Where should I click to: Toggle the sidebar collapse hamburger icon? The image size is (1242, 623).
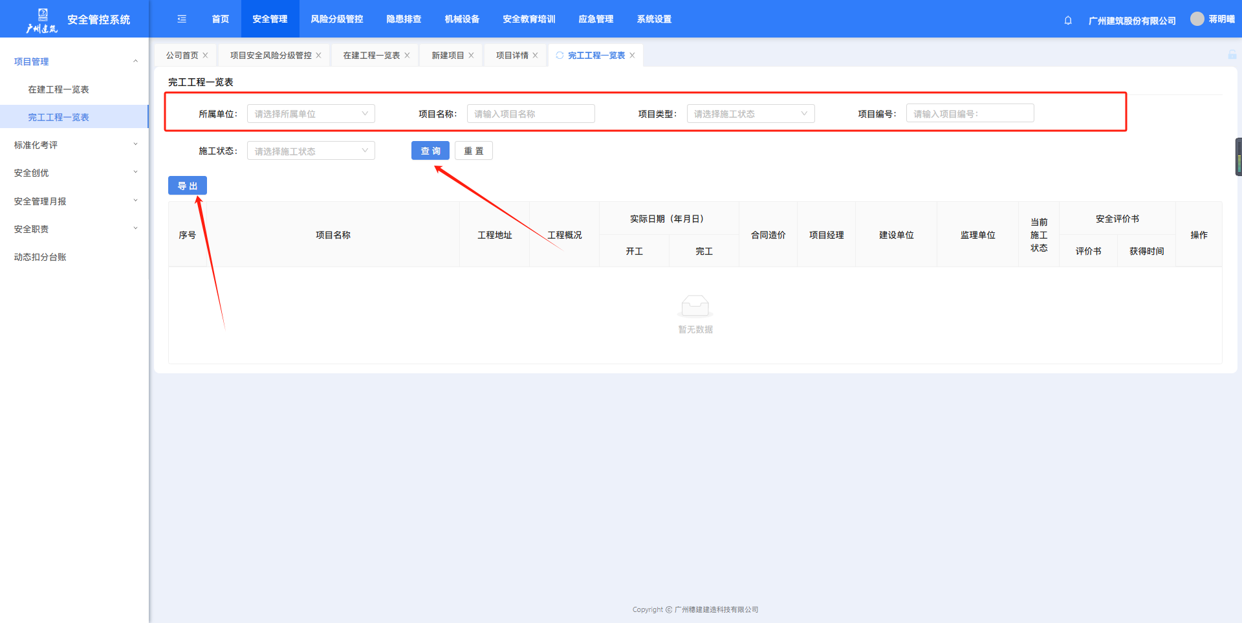pyautogui.click(x=182, y=19)
